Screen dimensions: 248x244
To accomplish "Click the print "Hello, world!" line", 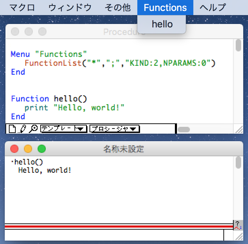I will click(x=74, y=108).
